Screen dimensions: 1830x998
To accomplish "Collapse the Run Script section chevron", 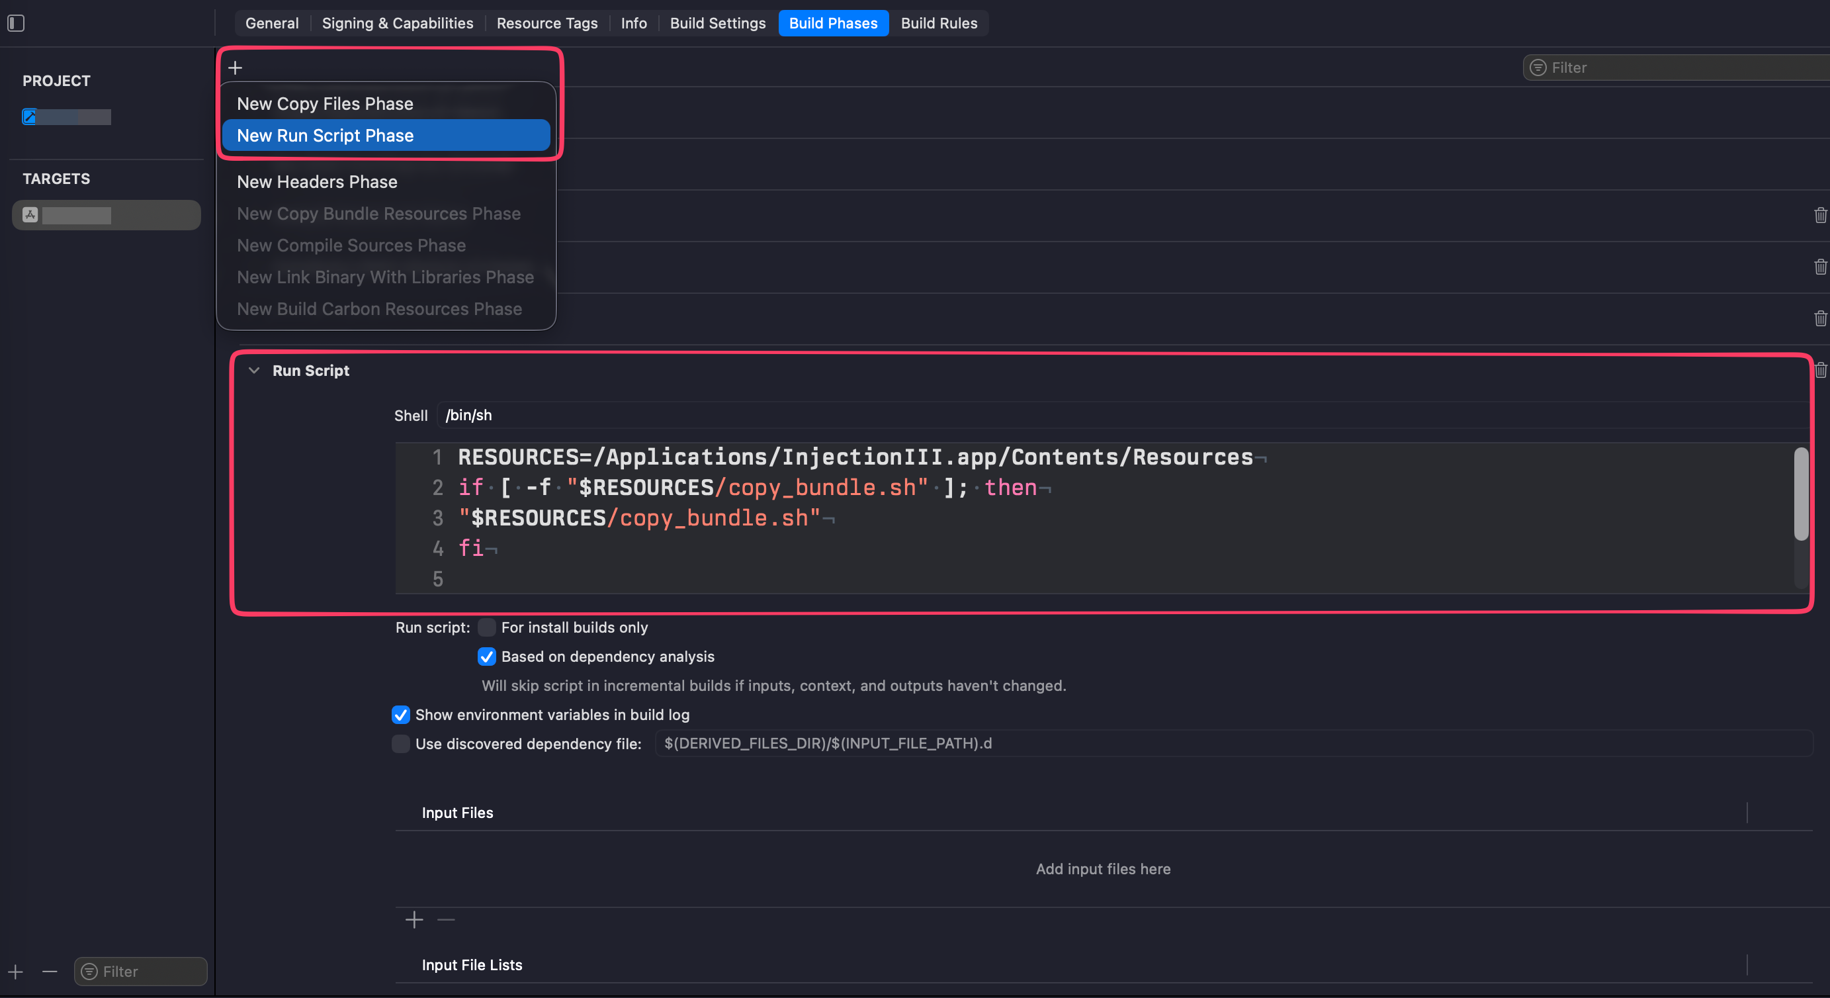I will [x=253, y=371].
